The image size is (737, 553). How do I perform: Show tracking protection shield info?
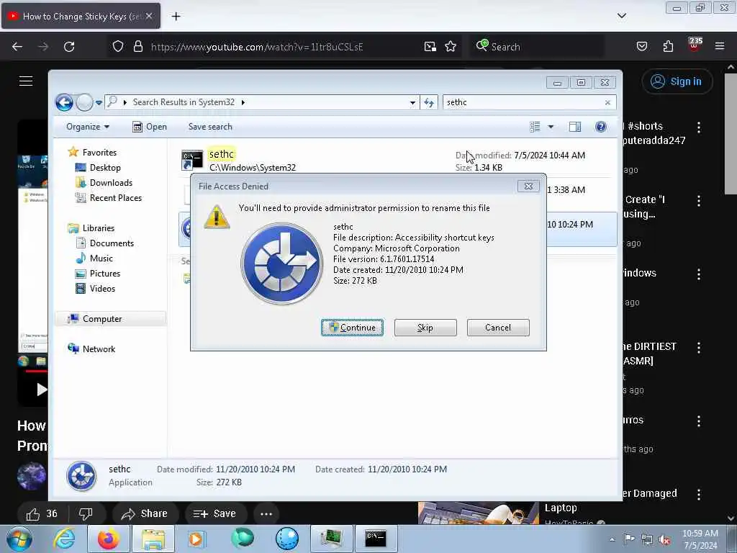(118, 47)
